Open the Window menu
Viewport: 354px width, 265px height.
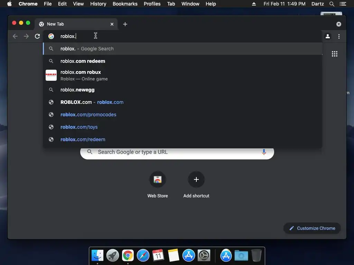coord(190,4)
